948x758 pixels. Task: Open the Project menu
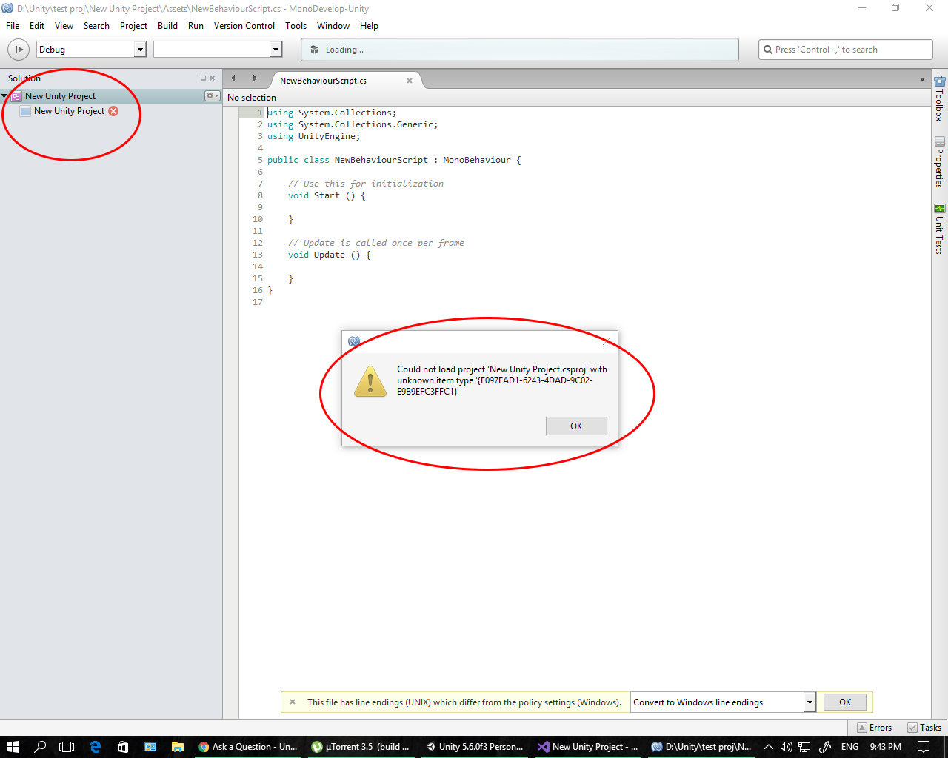(133, 26)
